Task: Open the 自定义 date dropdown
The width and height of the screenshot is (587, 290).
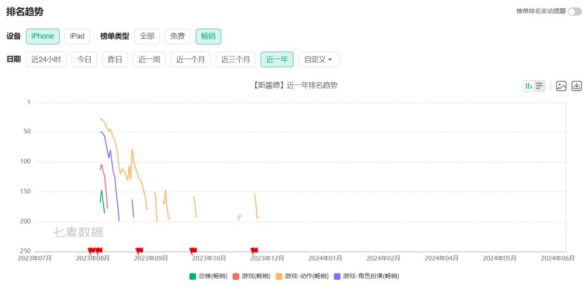Action: point(319,60)
